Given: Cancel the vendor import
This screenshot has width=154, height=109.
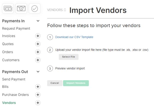Looking at the screenshot, I should tap(55, 83).
